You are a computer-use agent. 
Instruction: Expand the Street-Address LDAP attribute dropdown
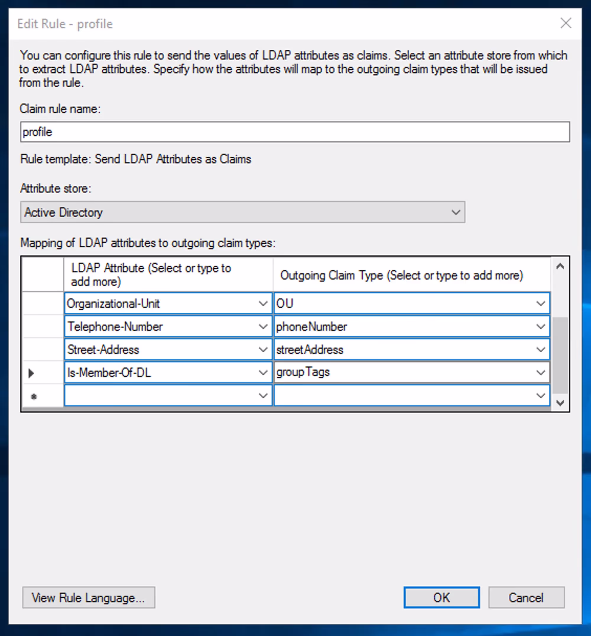[x=263, y=349]
